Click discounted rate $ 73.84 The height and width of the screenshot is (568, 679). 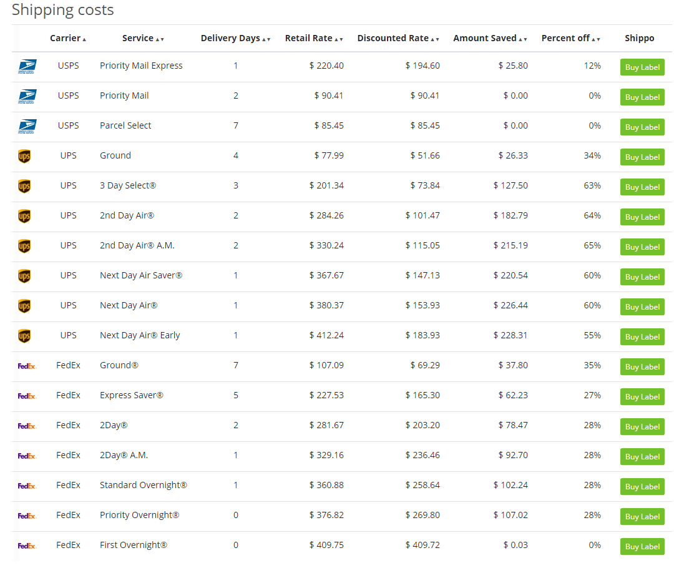pos(425,185)
